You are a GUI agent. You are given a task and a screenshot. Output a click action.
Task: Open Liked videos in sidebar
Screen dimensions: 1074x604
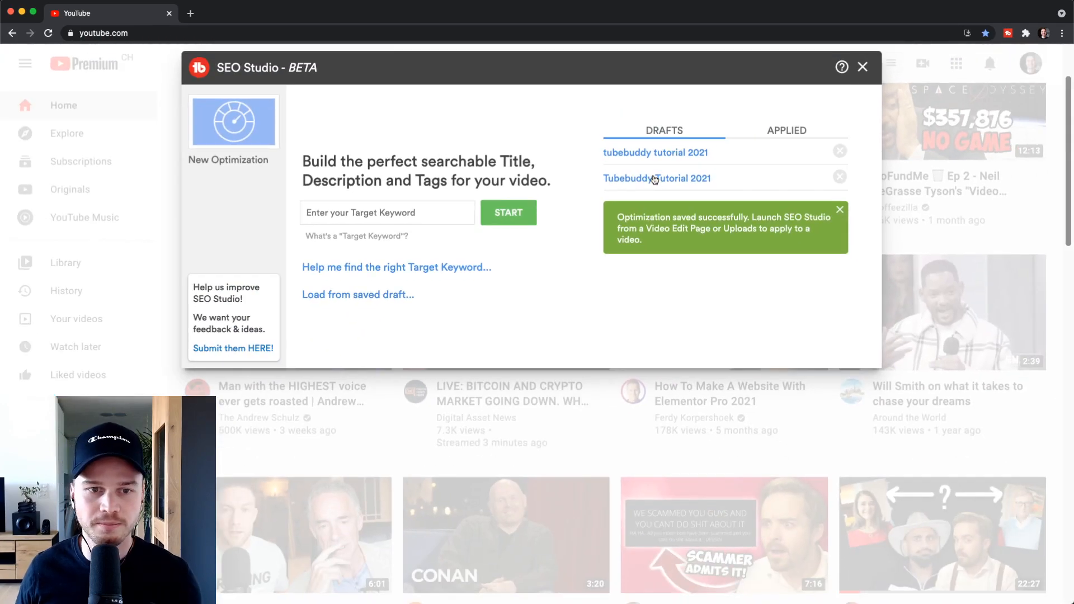(78, 374)
